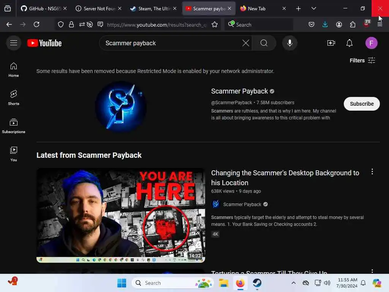Toggle reader view icon in address bar

click(x=100, y=24)
